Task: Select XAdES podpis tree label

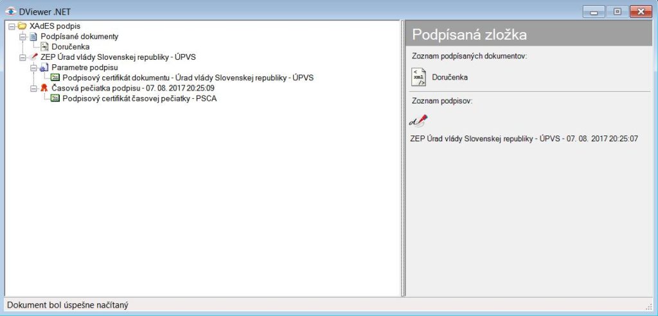Action: pyautogui.click(x=55, y=26)
